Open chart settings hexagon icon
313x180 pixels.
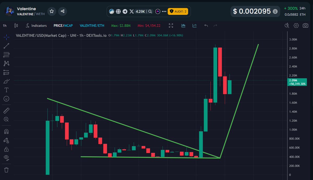tap(296, 25)
